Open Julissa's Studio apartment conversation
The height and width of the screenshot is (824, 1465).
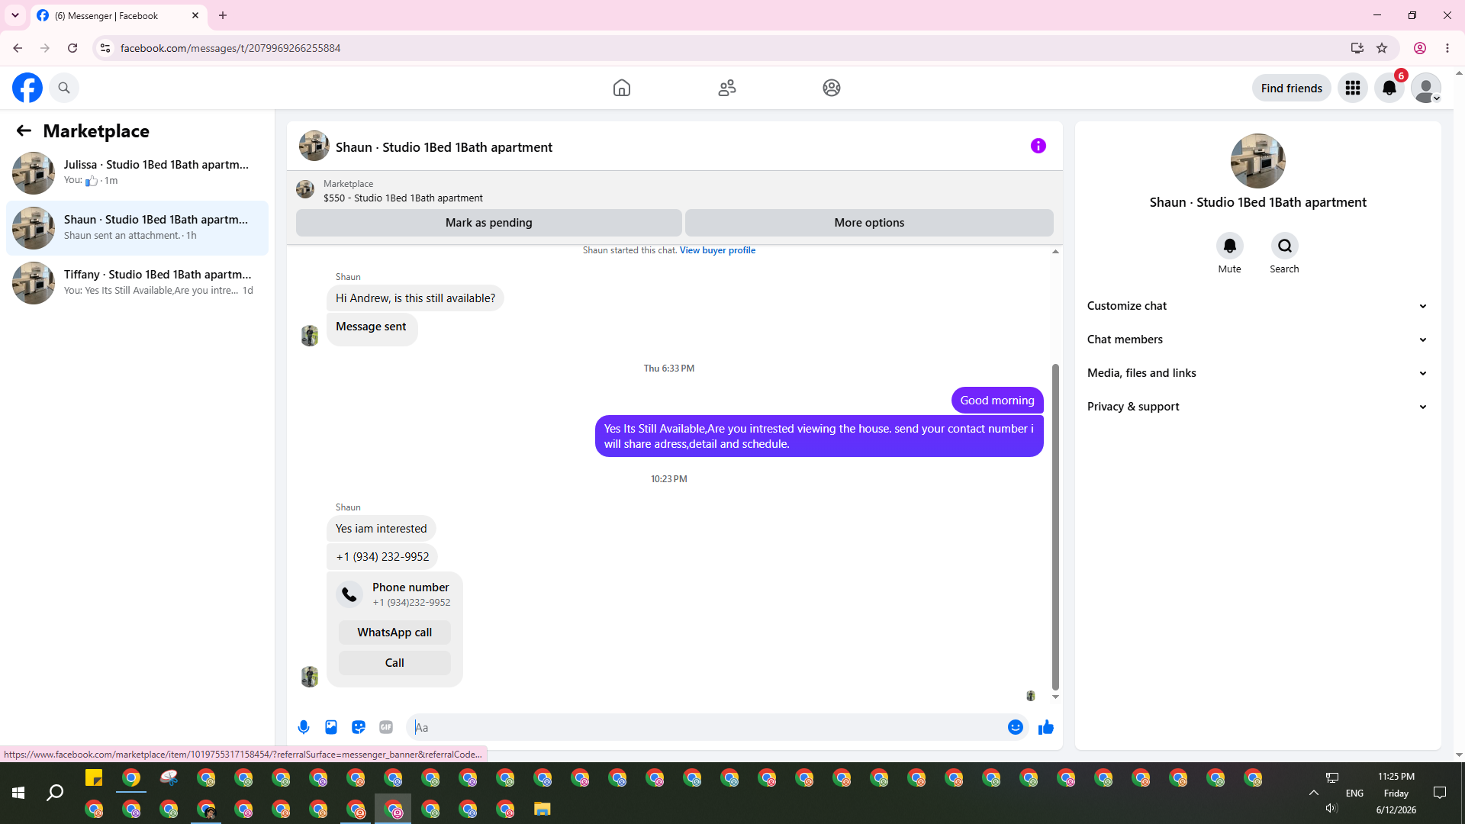(137, 173)
